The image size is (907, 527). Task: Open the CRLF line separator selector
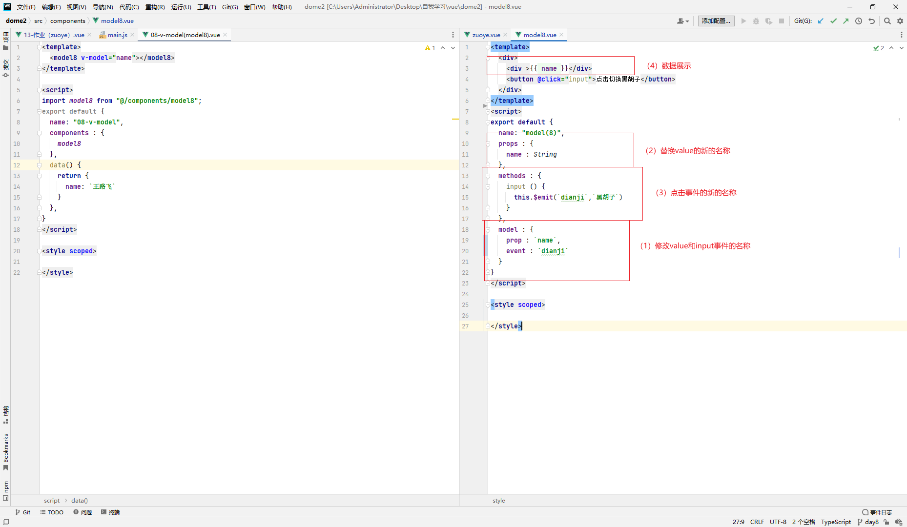[757, 522]
